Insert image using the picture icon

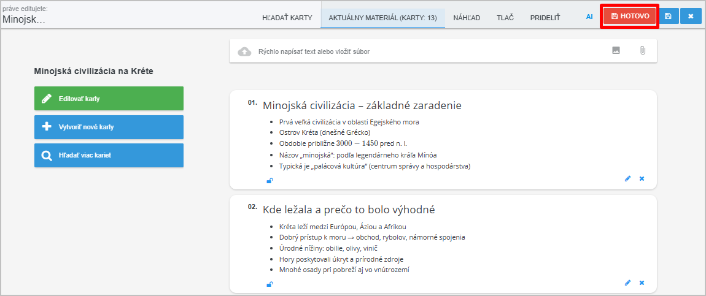tap(616, 51)
